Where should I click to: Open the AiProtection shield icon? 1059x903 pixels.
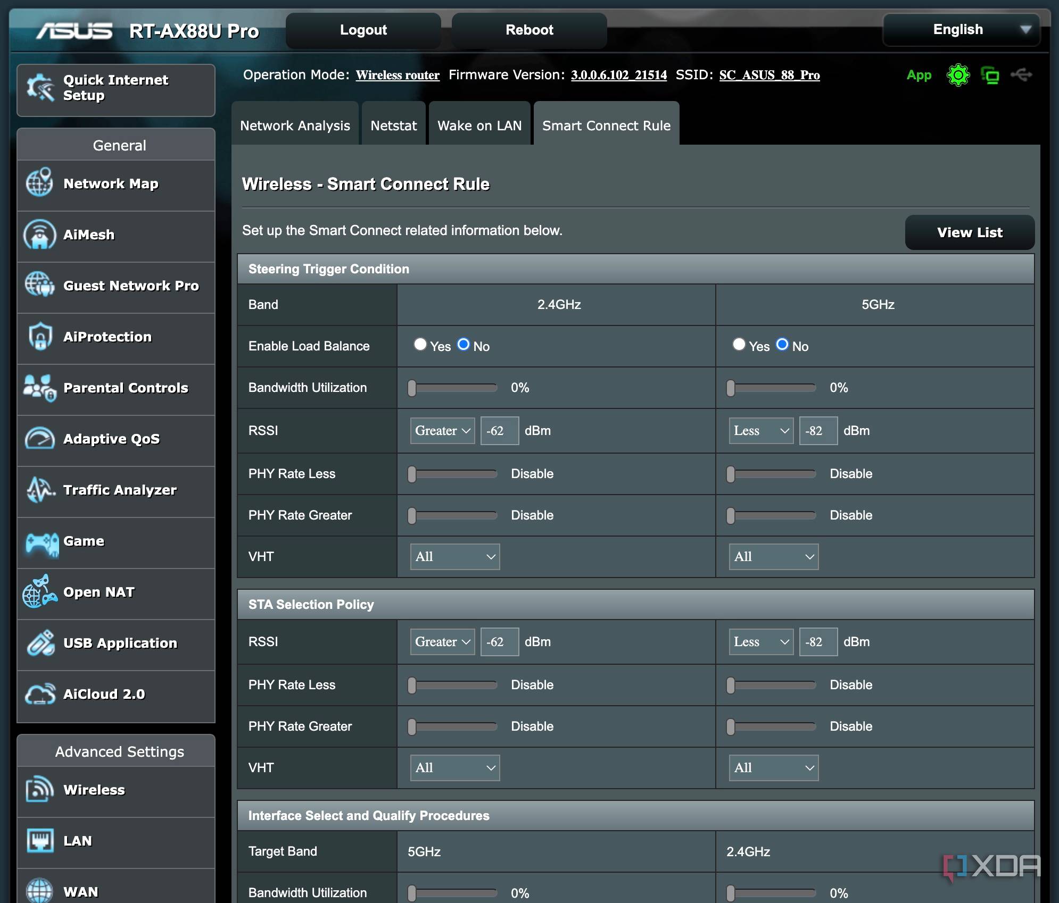(x=40, y=336)
